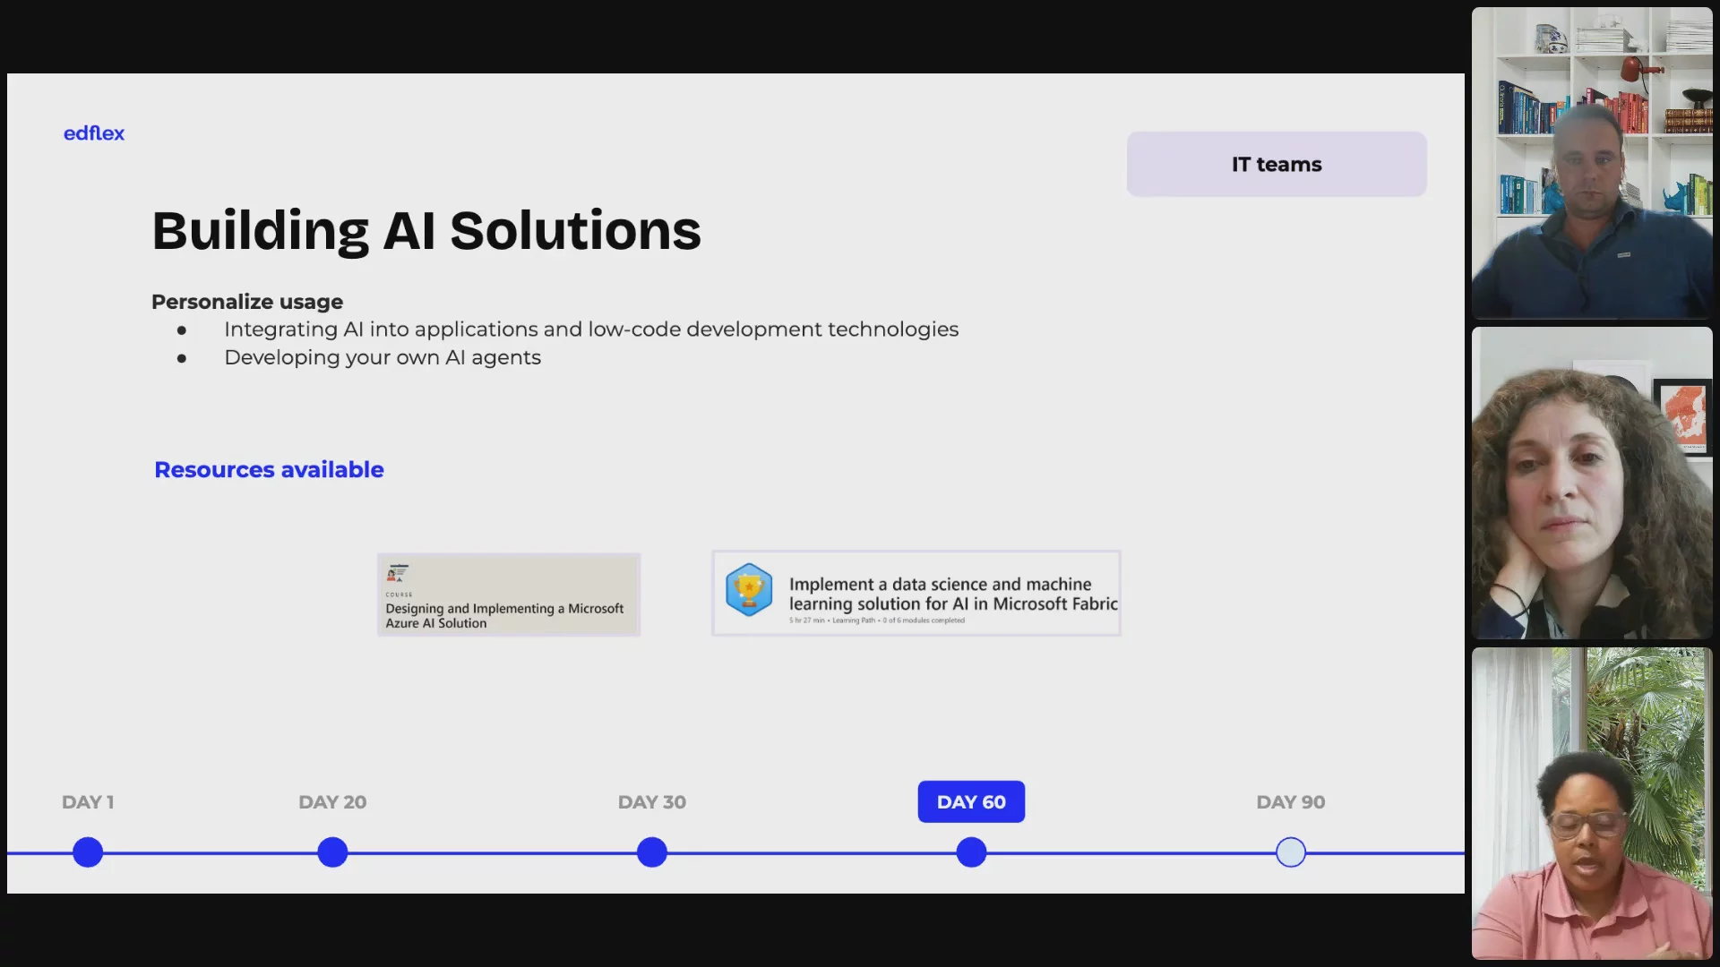Click the trophy badge icon on Fabric card
The image size is (1720, 967).
click(749, 590)
